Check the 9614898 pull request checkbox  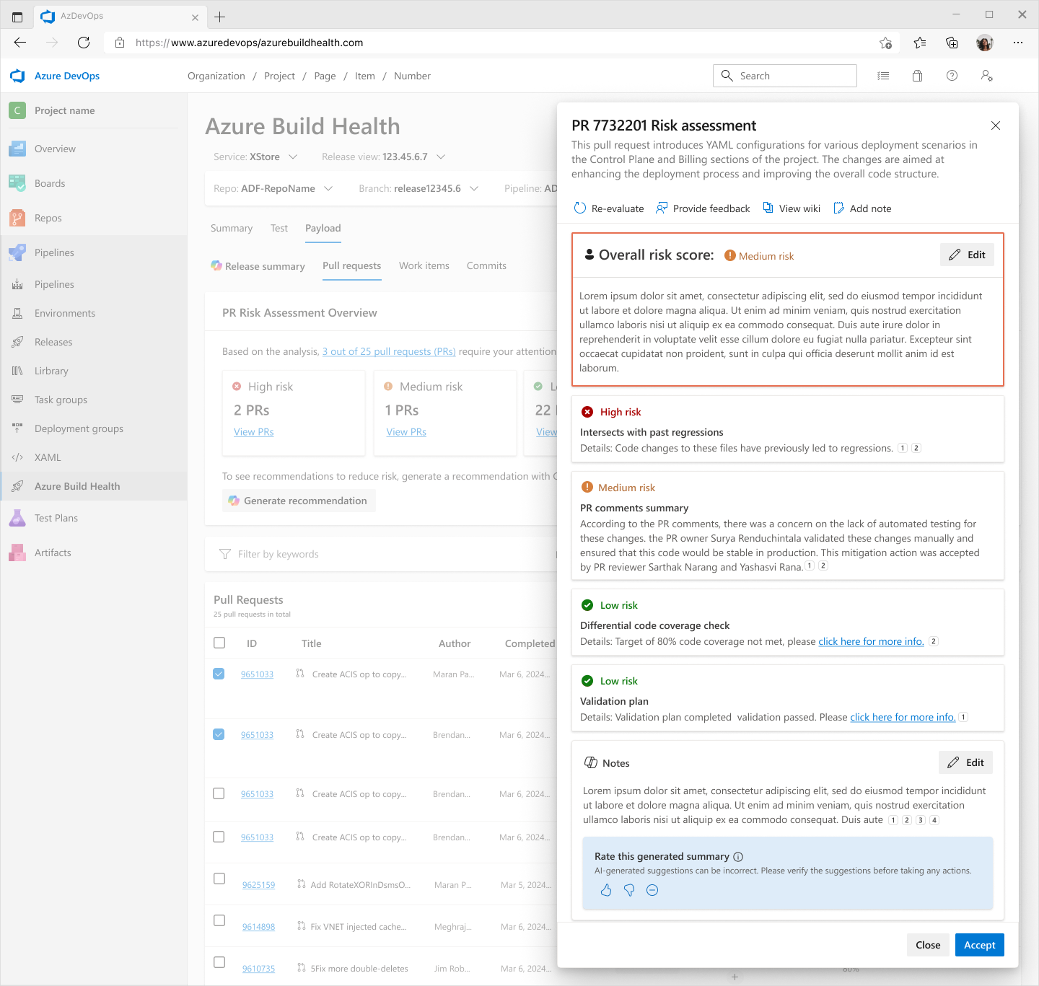pyautogui.click(x=219, y=920)
